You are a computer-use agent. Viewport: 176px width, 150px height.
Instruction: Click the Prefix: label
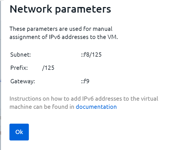click(19, 68)
